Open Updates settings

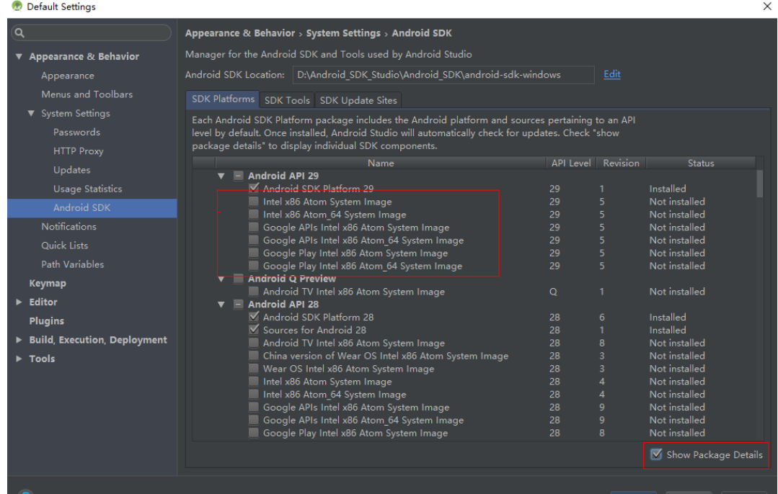pos(72,170)
